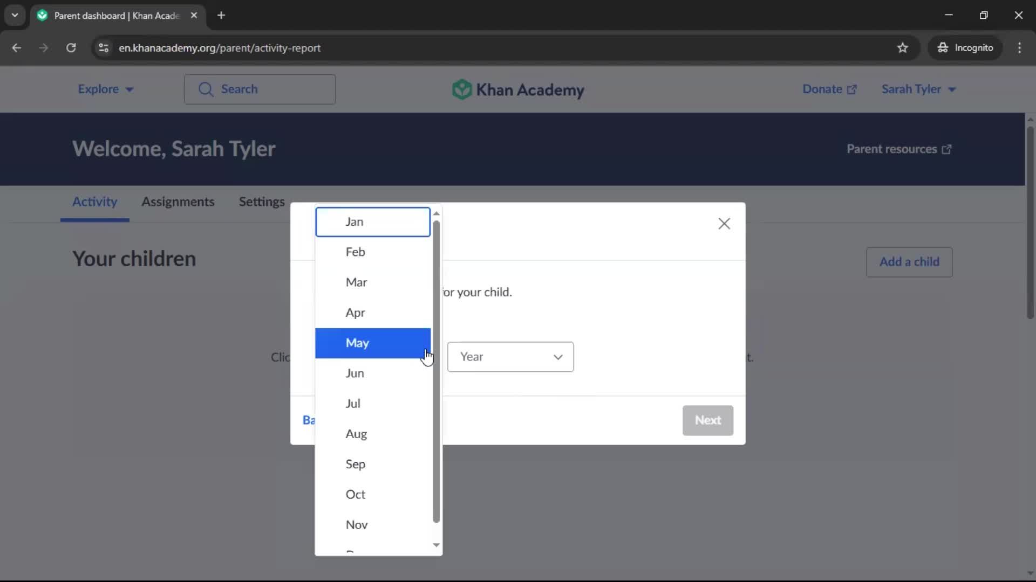The height and width of the screenshot is (582, 1036).
Task: Expand the Explore menu
Action: pos(106,89)
